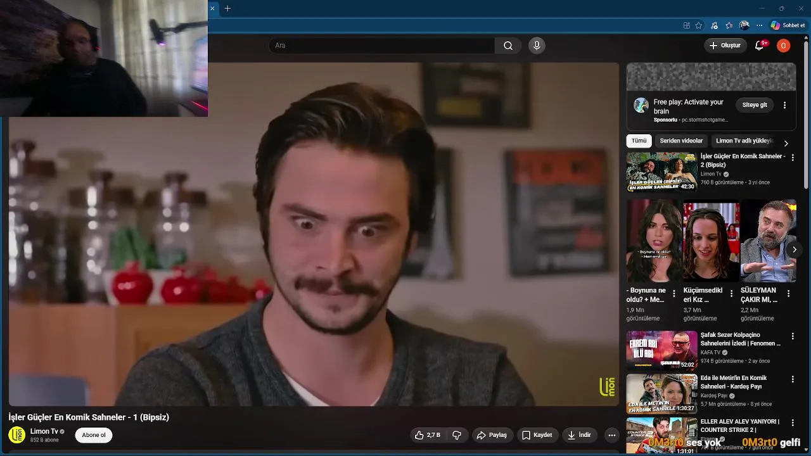Screen dimensions: 811x456
Task: Open options for İşler Güçler Komik Sahneler 2
Action: [792, 158]
